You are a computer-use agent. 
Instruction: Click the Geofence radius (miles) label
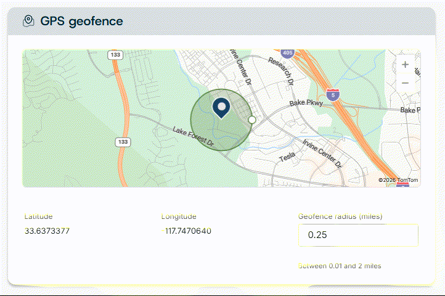click(340, 216)
